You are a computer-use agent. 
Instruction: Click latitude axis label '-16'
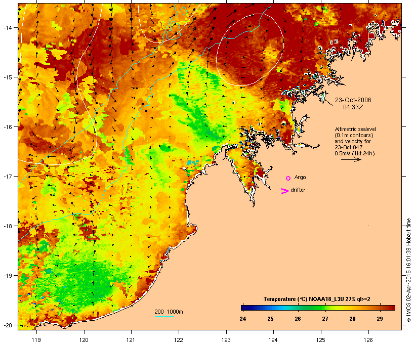tap(7, 127)
